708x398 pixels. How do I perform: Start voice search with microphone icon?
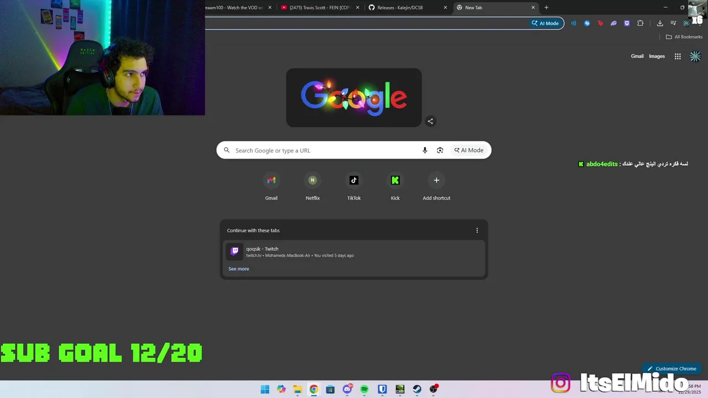tap(425, 150)
